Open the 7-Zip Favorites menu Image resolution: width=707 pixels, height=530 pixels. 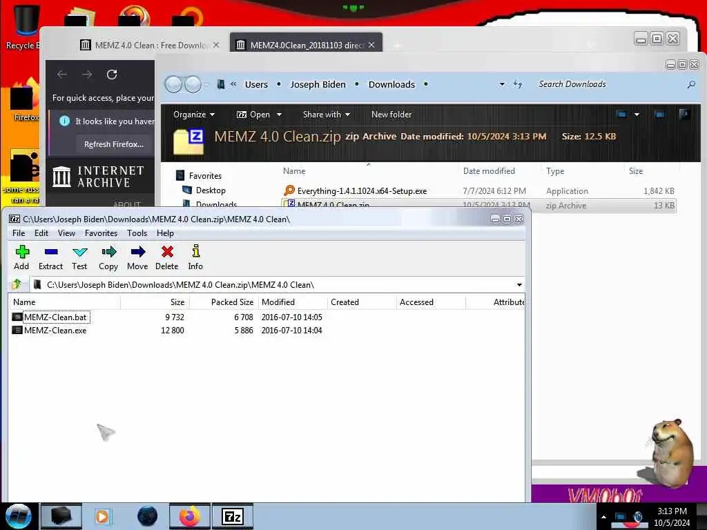(x=101, y=233)
